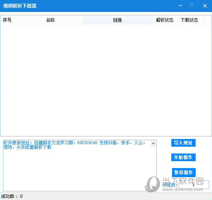The image size is (212, 200).
Task: Click the log text about 软件更新地址
Action: click(x=74, y=145)
